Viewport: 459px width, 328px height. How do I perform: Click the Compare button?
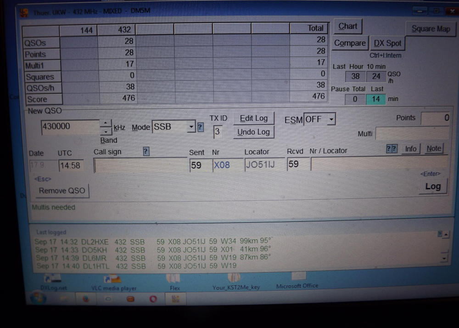(350, 43)
